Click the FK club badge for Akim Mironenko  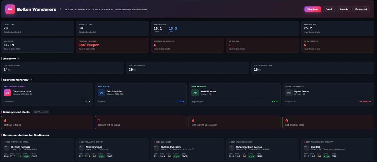(x=82, y=148)
